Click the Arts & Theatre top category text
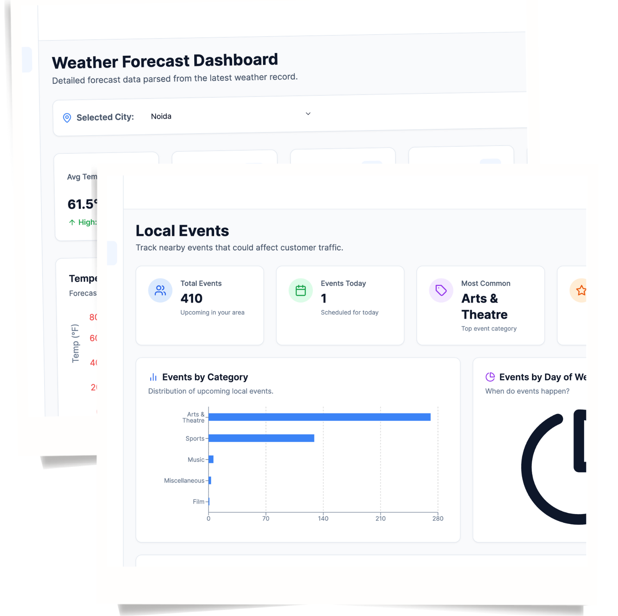 (x=484, y=307)
